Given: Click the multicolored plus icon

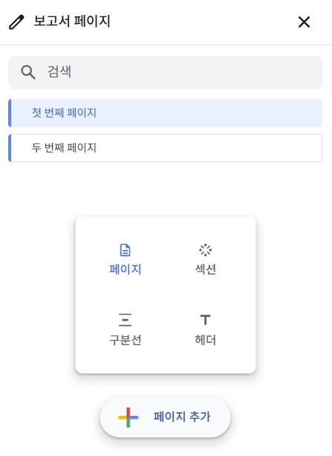Looking at the screenshot, I should click(128, 417).
